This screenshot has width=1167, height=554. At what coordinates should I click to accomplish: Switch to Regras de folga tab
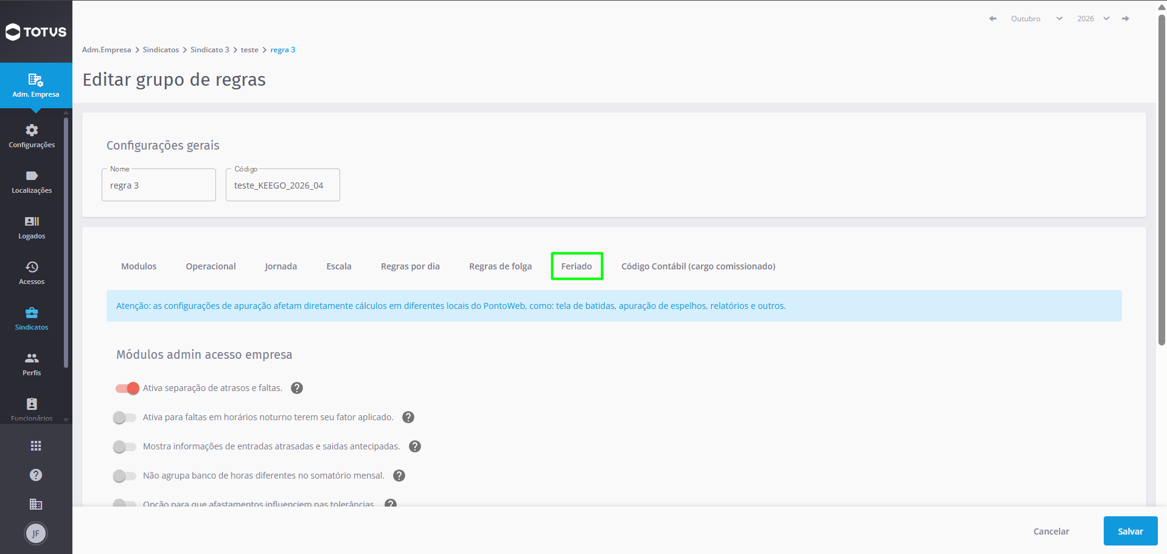point(501,266)
